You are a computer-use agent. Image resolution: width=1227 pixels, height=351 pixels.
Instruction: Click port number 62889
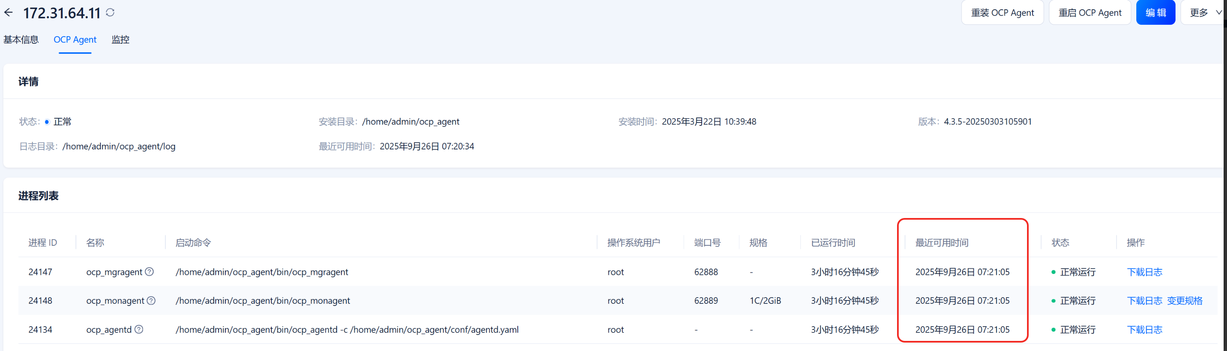pyautogui.click(x=706, y=300)
